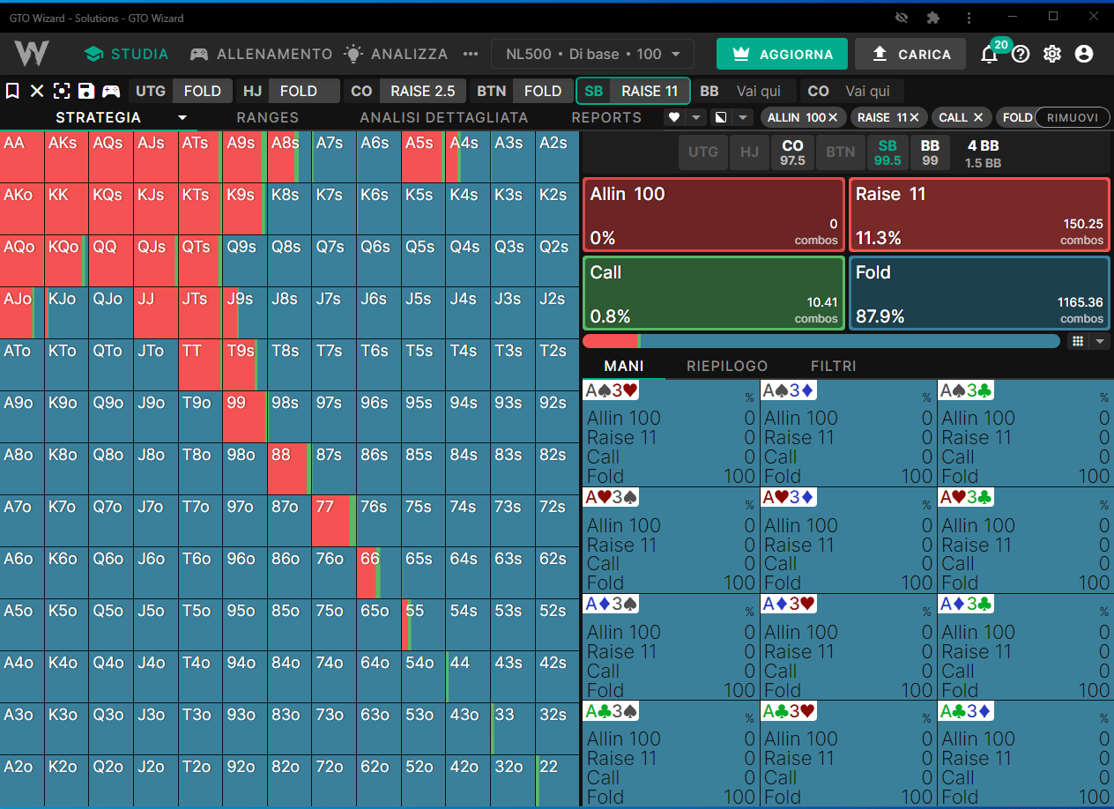Click the RIMUOVI button
The image size is (1114, 809).
coord(1073,117)
